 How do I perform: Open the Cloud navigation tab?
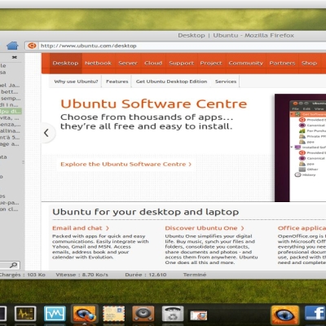pos(153,63)
